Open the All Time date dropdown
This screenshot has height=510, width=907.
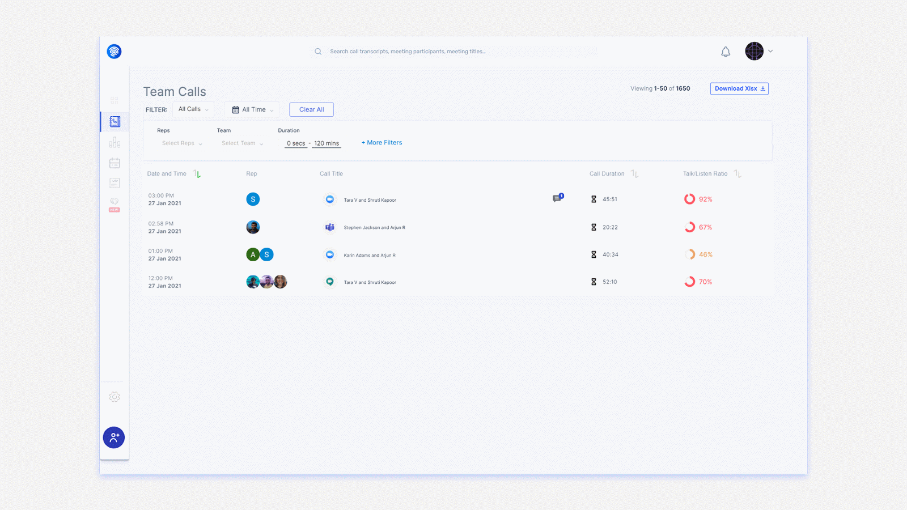(252, 110)
